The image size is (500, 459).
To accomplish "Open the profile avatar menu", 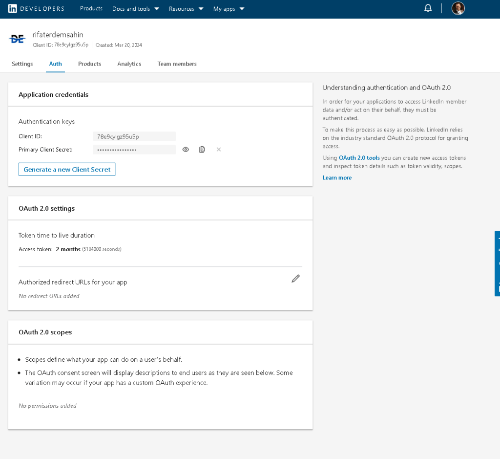I will (x=458, y=8).
